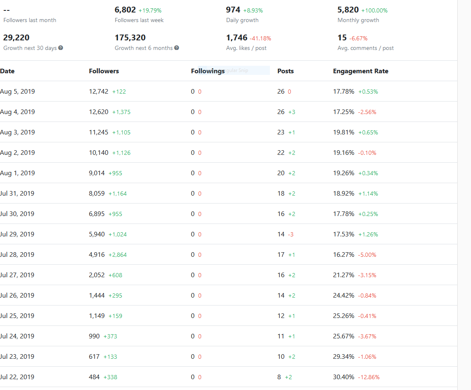
Task: Click the 24.42% engagement rate
Action: coord(344,295)
